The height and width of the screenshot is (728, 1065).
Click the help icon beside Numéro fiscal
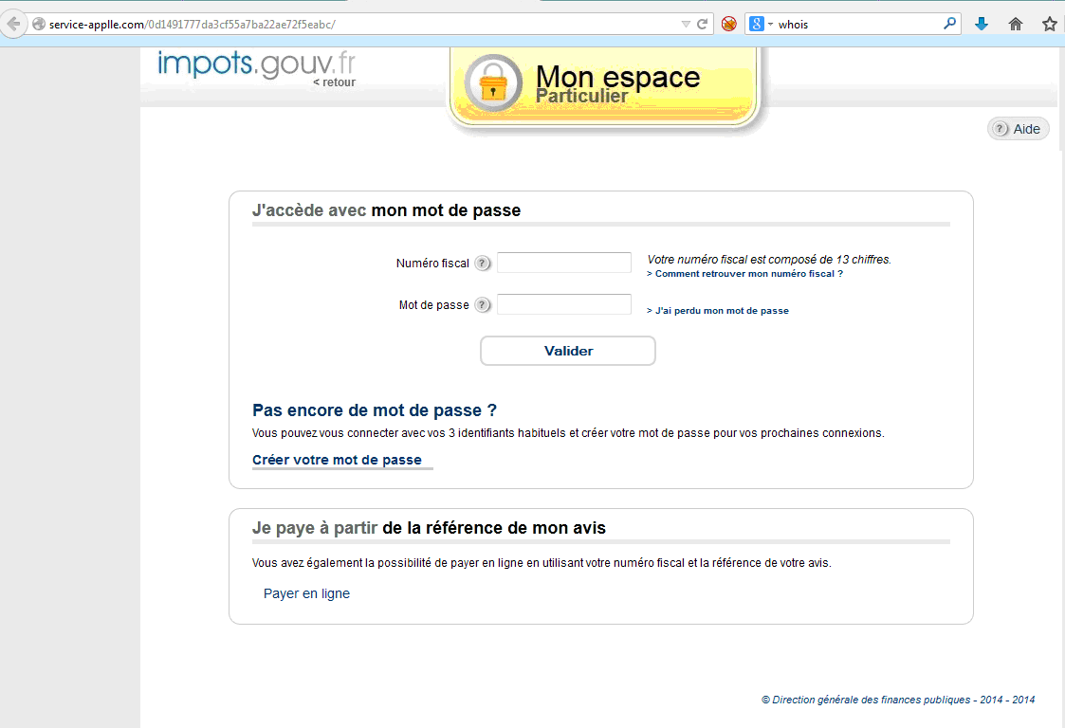(x=483, y=263)
